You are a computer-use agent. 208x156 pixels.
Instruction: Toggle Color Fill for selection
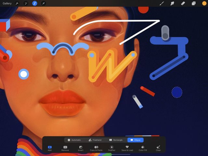tap(143, 148)
